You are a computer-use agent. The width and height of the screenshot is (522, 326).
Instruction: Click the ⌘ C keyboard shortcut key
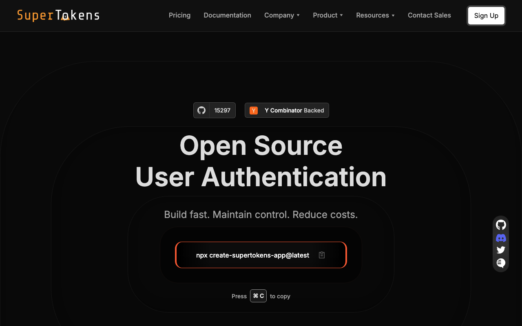[258, 296]
